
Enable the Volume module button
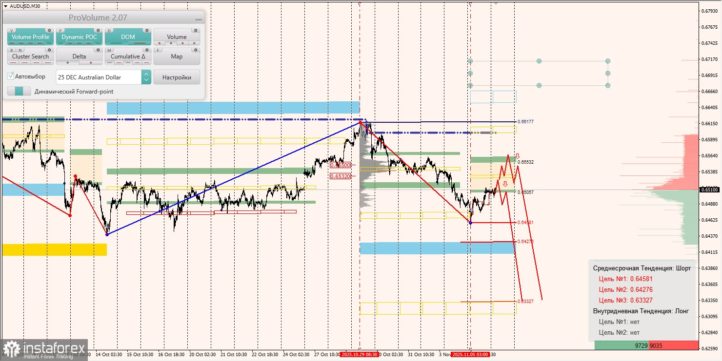click(x=177, y=37)
